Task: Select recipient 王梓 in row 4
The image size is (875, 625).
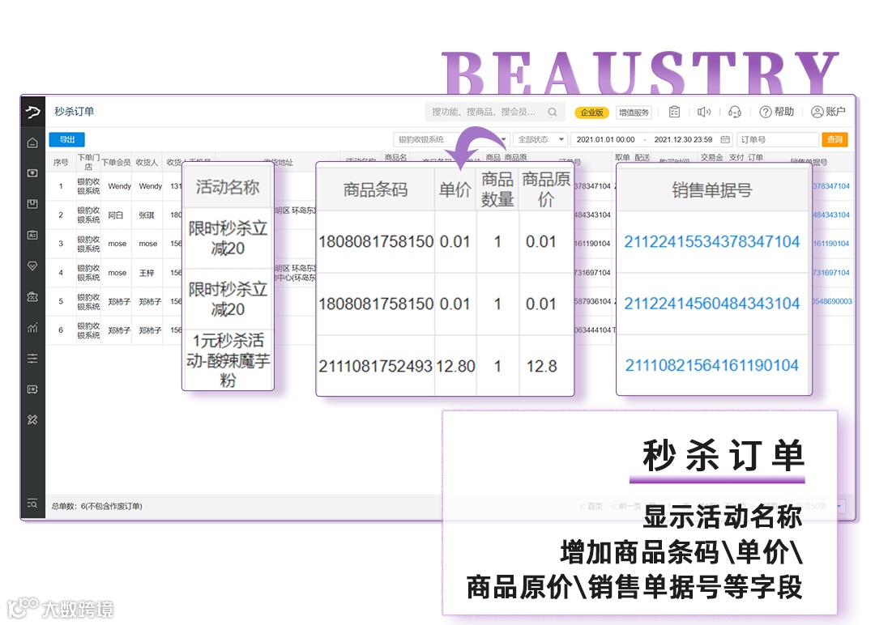Action: pos(146,273)
